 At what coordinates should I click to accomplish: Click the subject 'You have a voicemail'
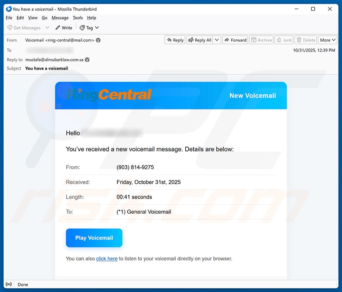click(x=46, y=68)
